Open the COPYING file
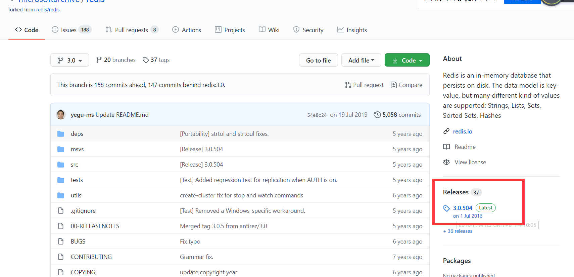 click(x=83, y=272)
